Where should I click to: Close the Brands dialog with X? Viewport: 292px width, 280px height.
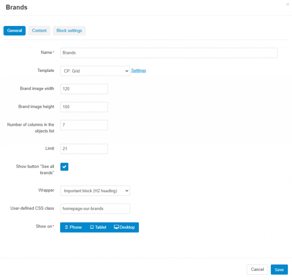tap(287, 4)
